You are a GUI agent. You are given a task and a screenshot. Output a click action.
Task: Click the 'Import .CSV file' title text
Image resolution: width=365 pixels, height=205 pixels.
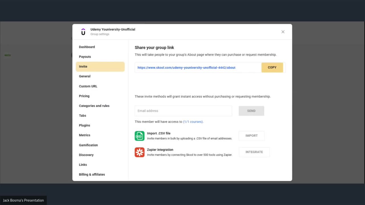pos(159,133)
